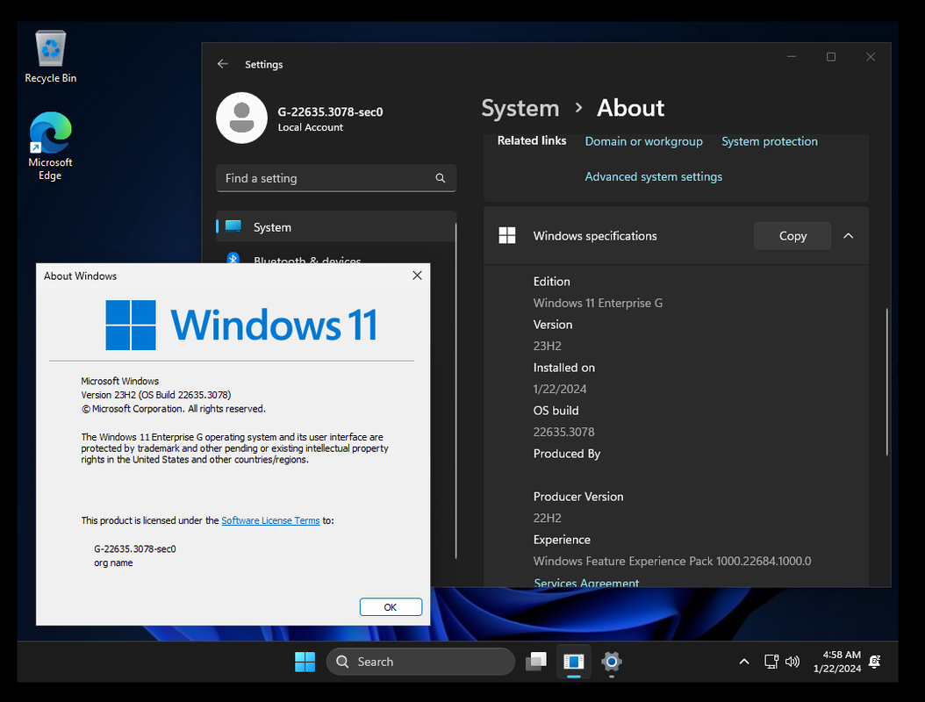925x702 pixels.
Task: Click the Windows Feature Experience Pack text
Action: 672,561
